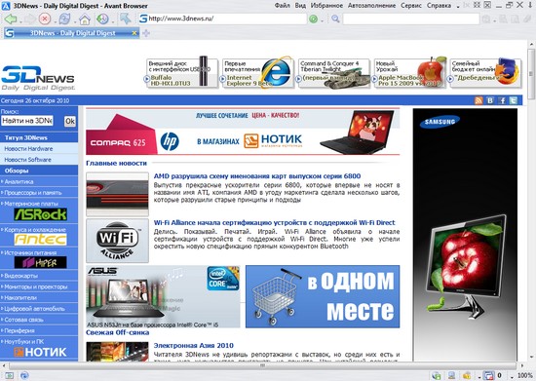This screenshot has width=536, height=381.
Task: Click the yellow lock icon in the status bar
Action: pyautogui.click(x=467, y=375)
